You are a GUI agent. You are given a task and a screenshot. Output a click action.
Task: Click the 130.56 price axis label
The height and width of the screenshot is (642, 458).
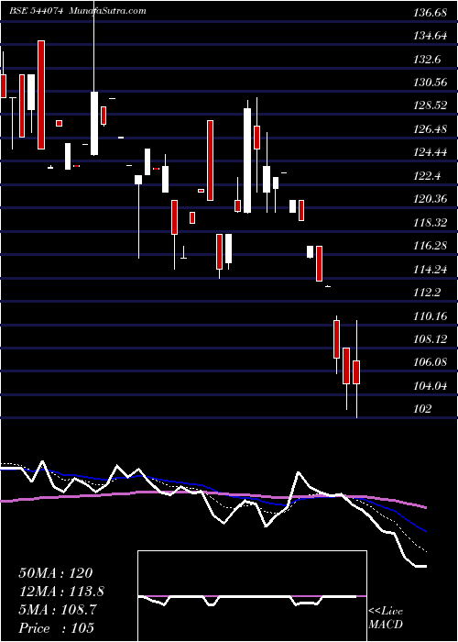[x=430, y=83]
